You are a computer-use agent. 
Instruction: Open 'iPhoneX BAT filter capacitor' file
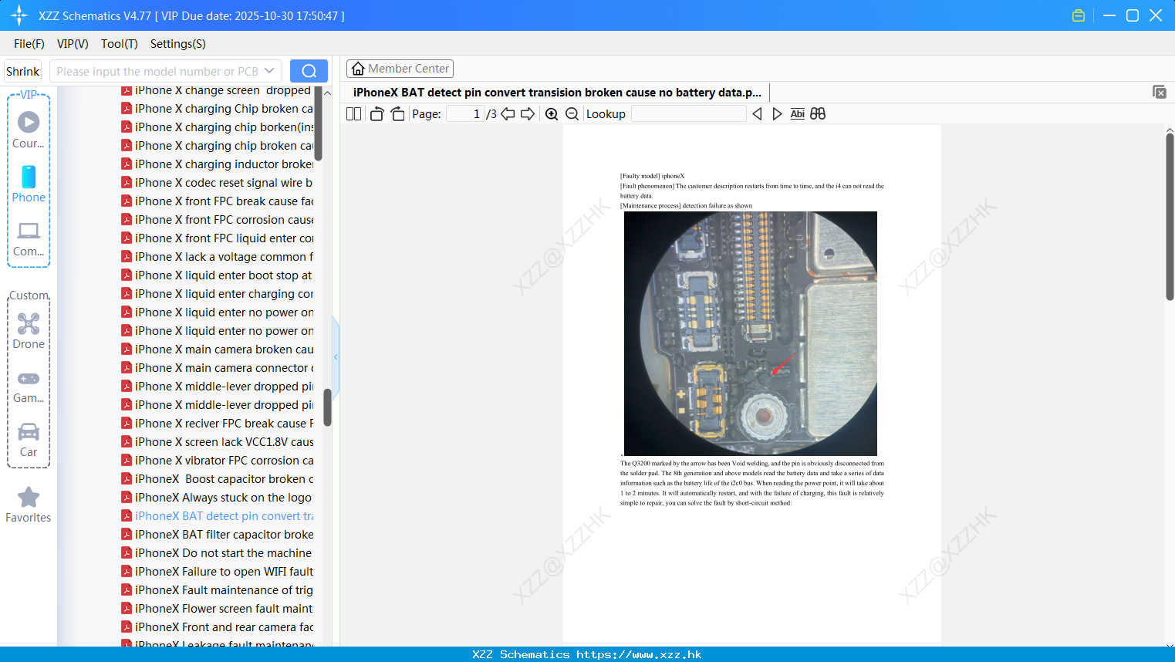pyautogui.click(x=218, y=535)
